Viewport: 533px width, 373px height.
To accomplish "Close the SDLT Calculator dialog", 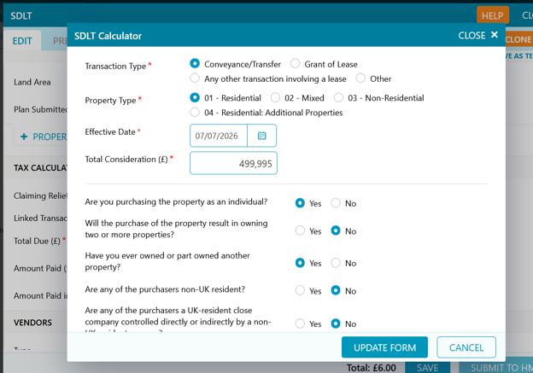I will tap(478, 35).
